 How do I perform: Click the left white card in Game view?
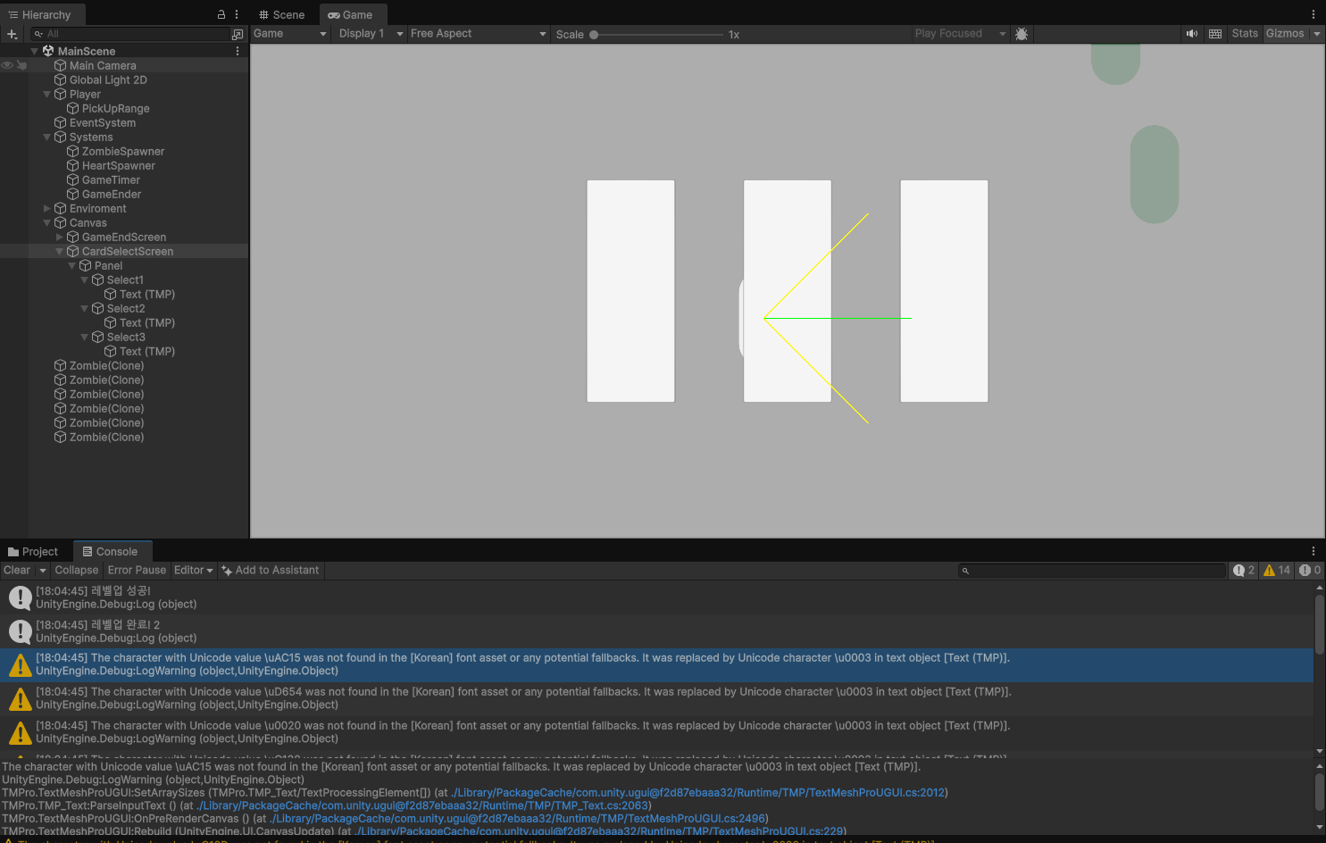pyautogui.click(x=630, y=291)
